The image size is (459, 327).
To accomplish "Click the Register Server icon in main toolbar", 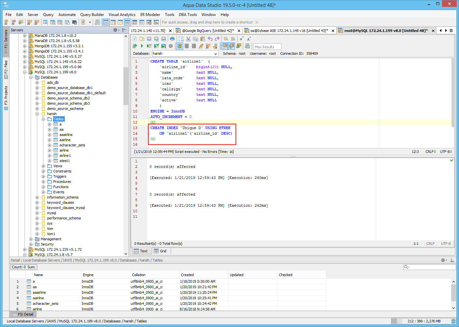I will (x=6, y=22).
